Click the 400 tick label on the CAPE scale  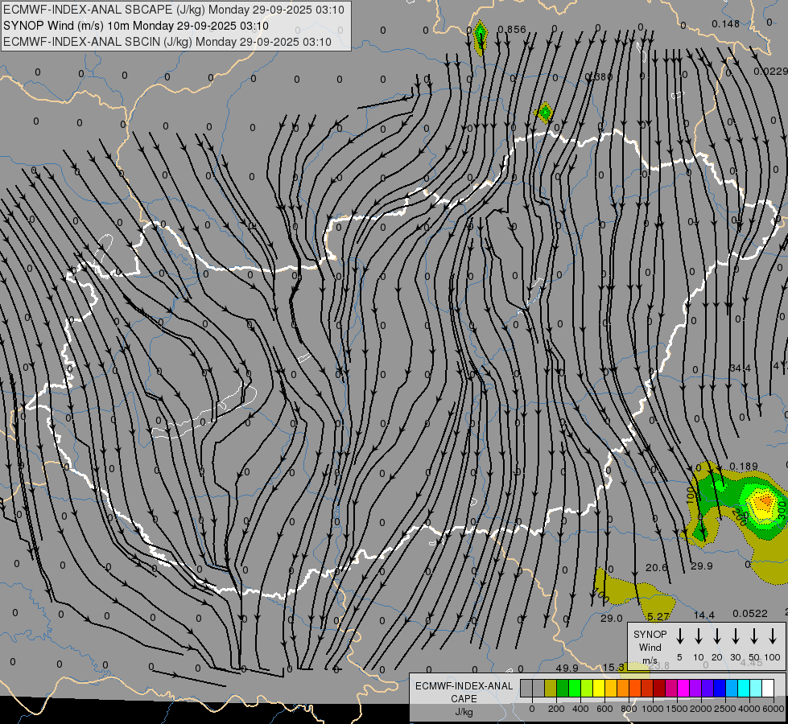[580, 709]
